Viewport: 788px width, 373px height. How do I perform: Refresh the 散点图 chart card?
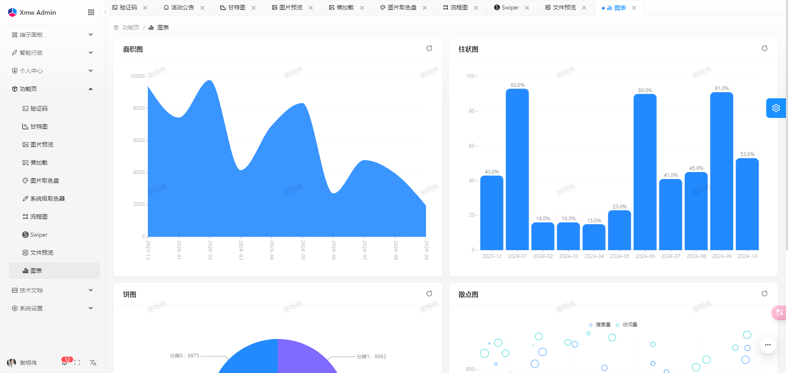765,294
